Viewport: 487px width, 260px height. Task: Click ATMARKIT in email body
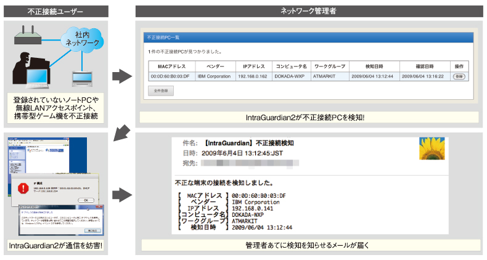[245, 221]
